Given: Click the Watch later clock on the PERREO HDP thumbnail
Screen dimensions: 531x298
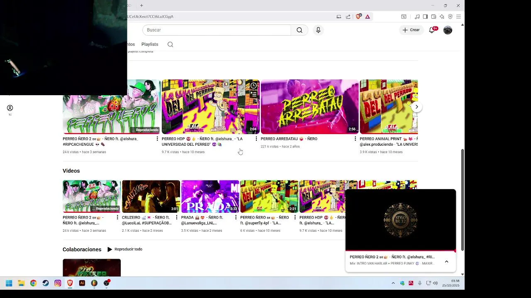Looking at the screenshot, I should pyautogui.click(x=253, y=86).
